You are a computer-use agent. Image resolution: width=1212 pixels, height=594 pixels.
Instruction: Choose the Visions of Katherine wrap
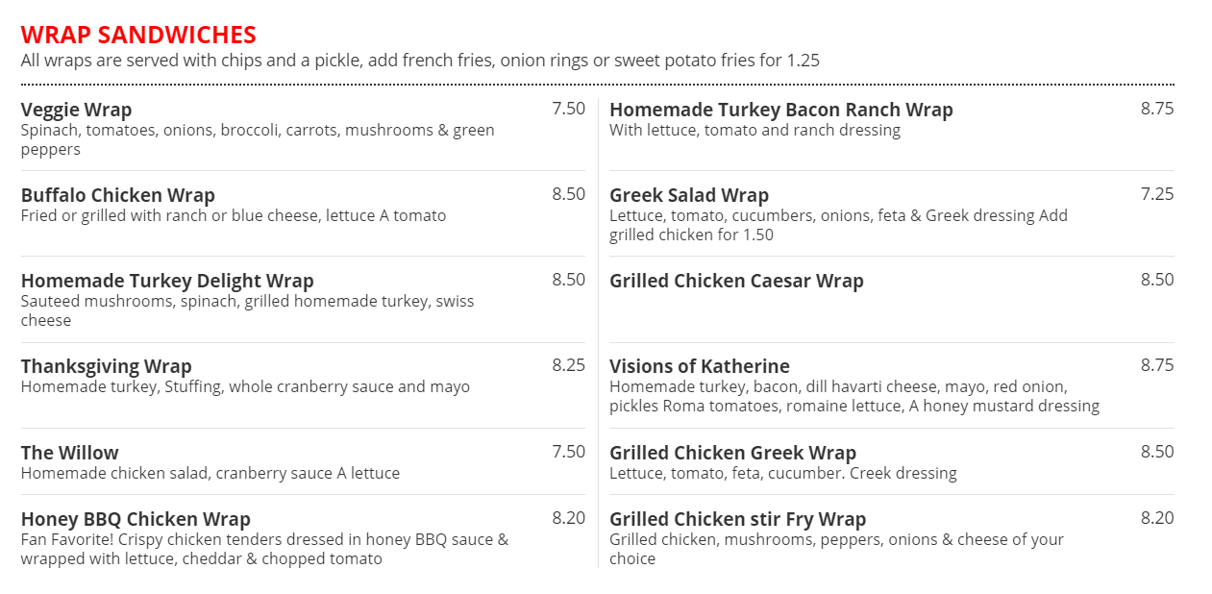coord(699,366)
